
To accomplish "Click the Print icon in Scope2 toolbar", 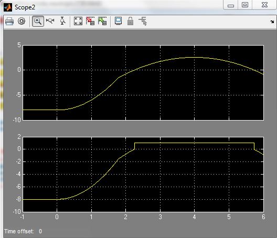I will (9, 21).
